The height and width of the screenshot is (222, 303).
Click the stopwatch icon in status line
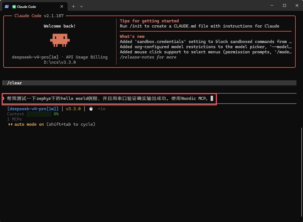coord(91,109)
